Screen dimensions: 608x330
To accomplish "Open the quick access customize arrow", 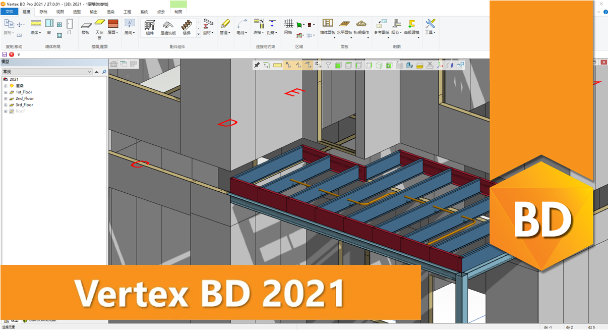I will 19,54.
